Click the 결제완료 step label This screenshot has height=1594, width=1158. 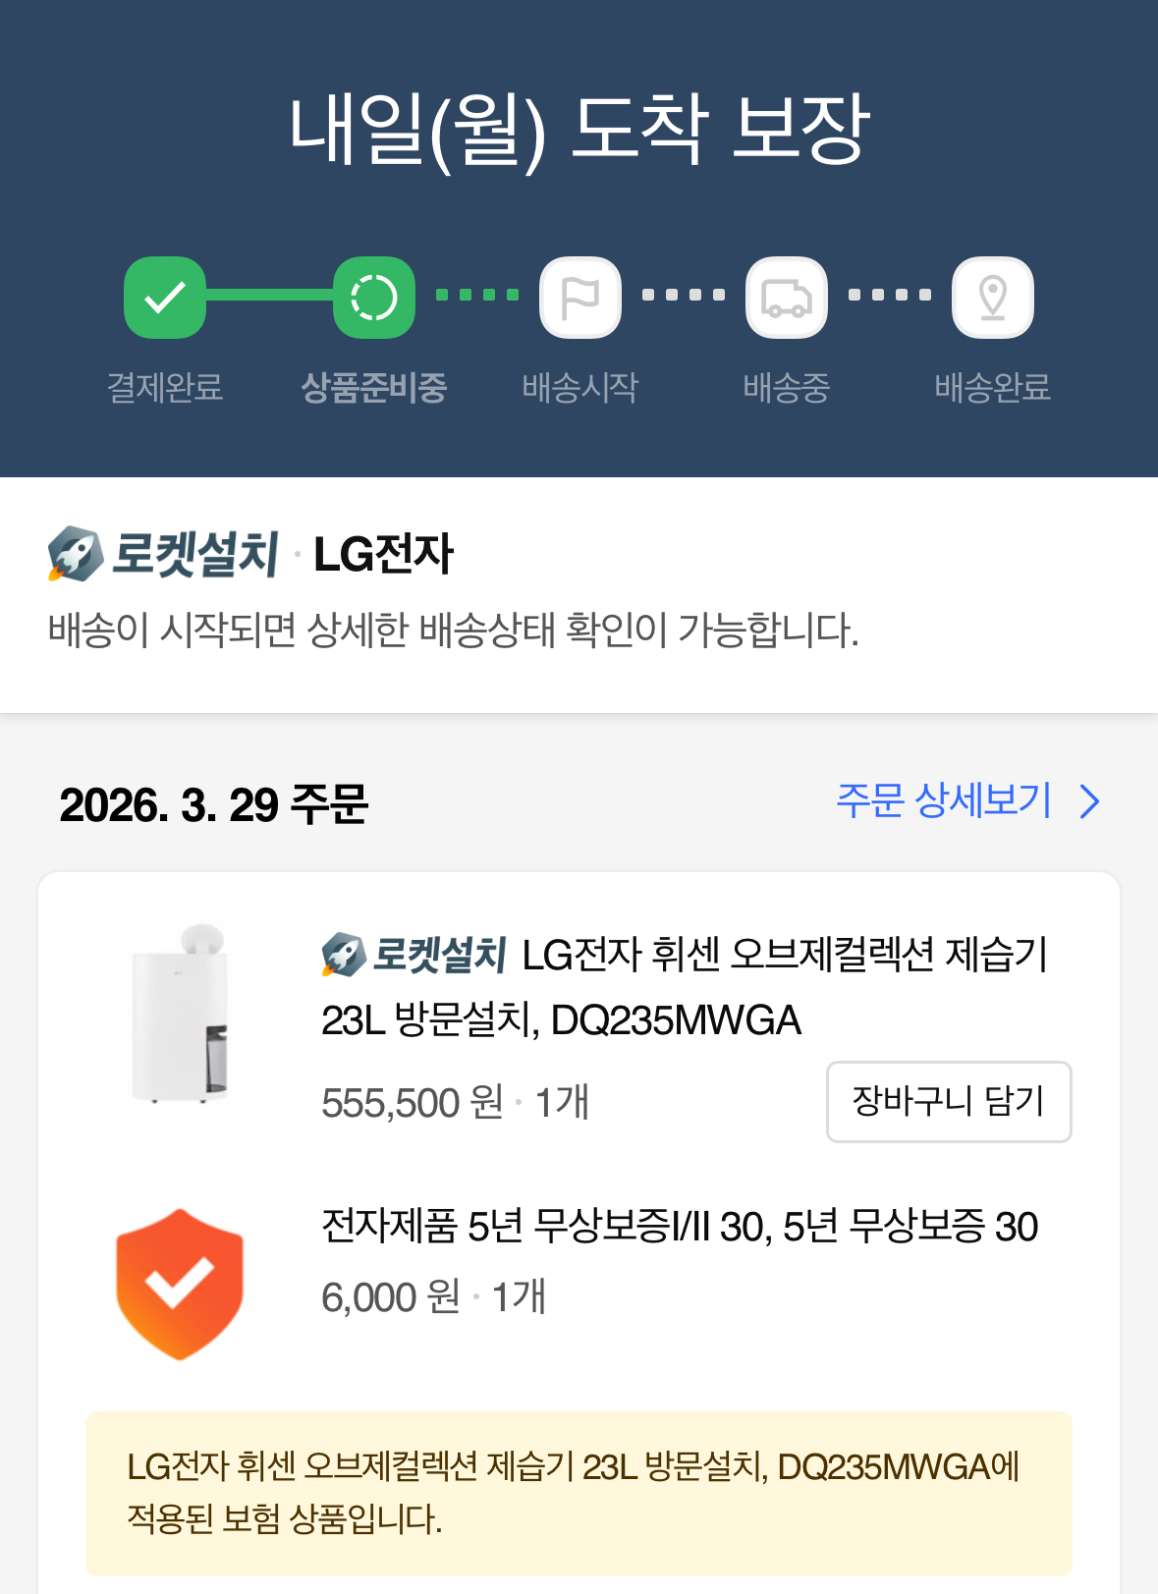(165, 388)
